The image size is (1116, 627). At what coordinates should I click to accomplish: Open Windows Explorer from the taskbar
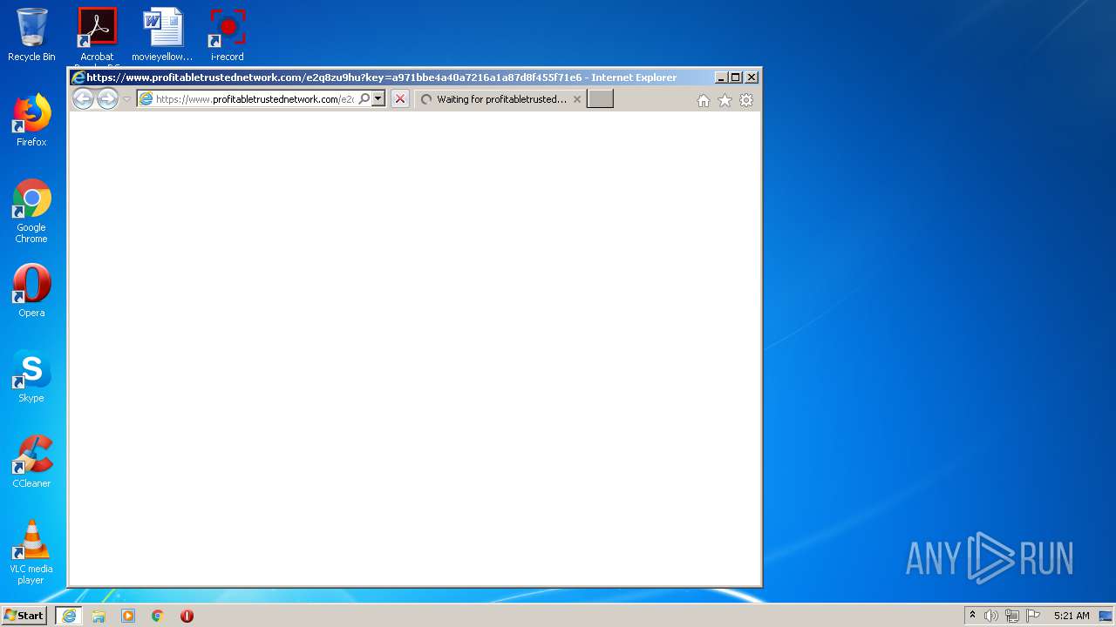(99, 616)
